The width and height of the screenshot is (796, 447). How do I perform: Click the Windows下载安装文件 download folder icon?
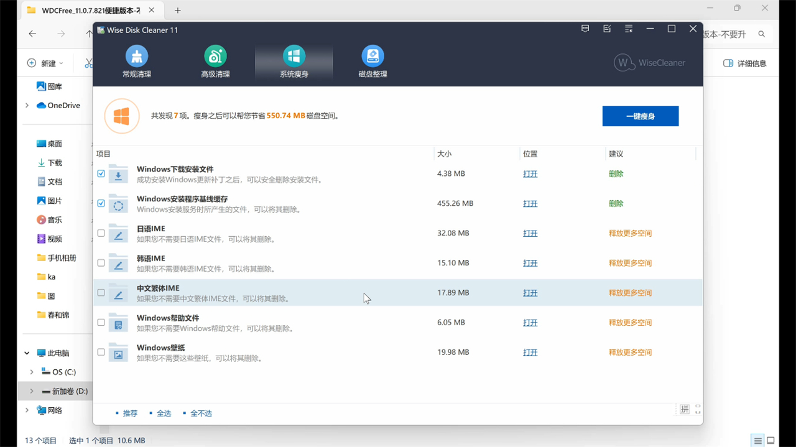118,174
